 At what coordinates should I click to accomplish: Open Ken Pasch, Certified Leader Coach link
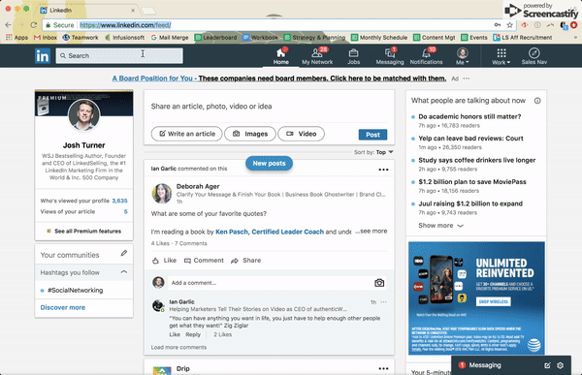270,232
